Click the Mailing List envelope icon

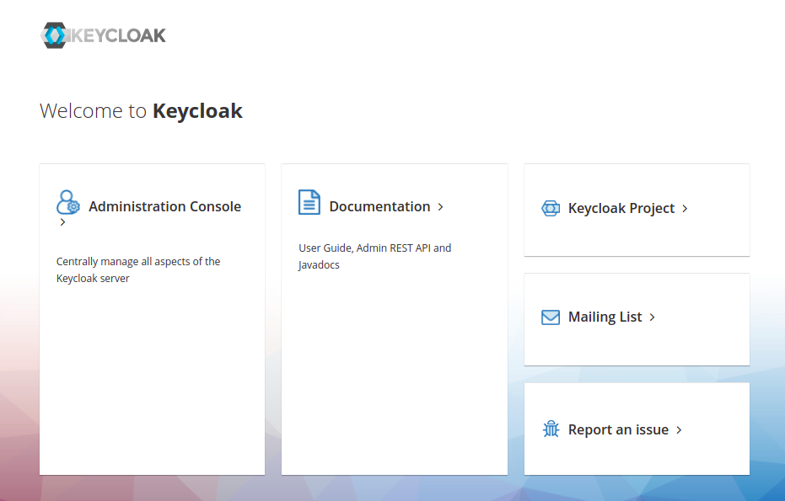pyautogui.click(x=551, y=317)
